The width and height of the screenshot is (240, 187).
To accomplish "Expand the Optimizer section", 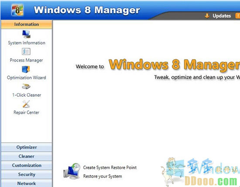I will point(27,147).
